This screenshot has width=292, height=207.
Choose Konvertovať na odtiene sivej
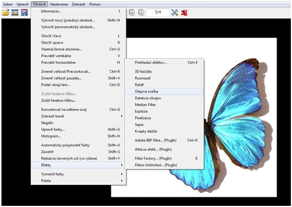(x=79, y=109)
